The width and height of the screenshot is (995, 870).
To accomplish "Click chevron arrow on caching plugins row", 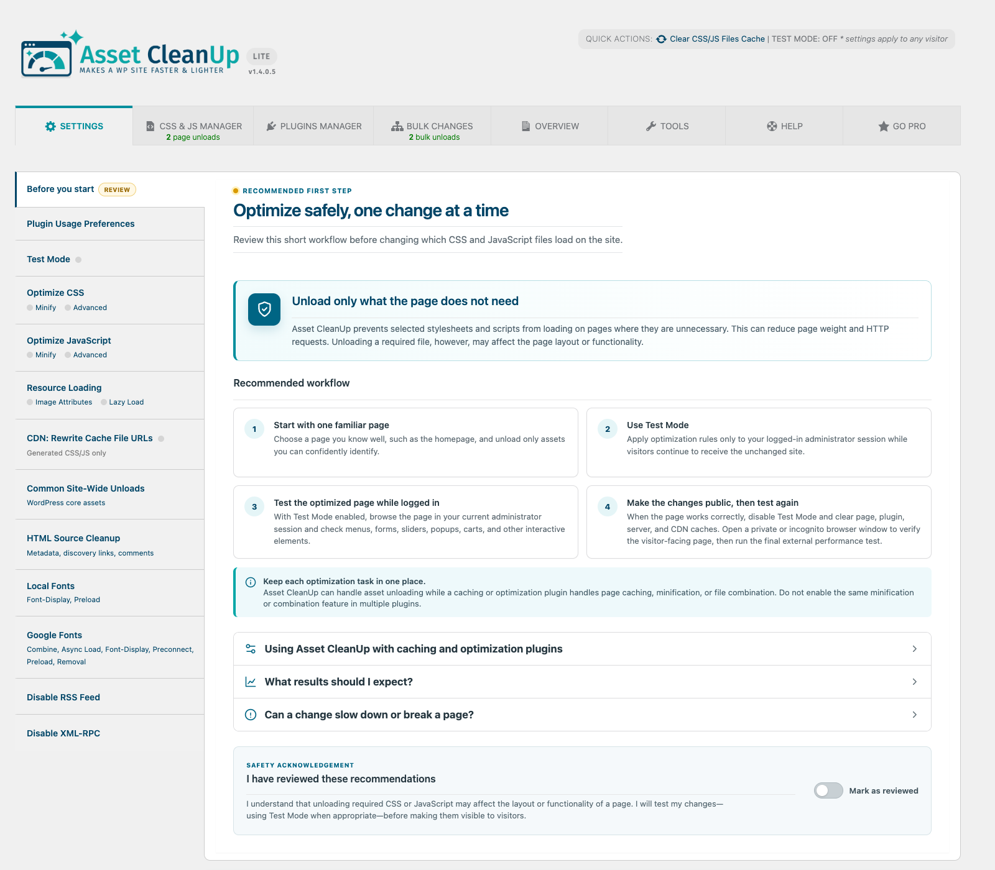I will pos(914,649).
